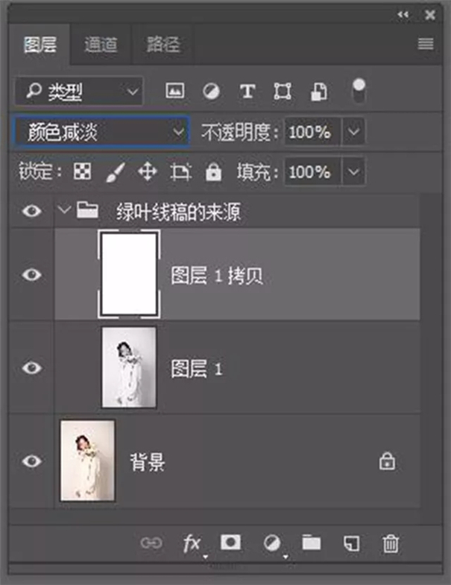
Task: Switch to the 路径 tab
Action: 163,45
